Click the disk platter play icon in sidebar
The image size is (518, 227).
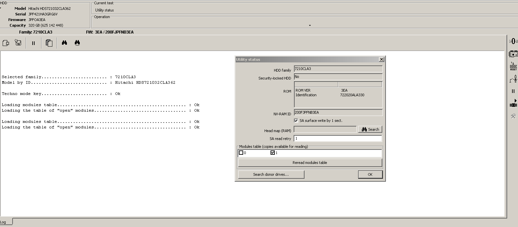513,103
